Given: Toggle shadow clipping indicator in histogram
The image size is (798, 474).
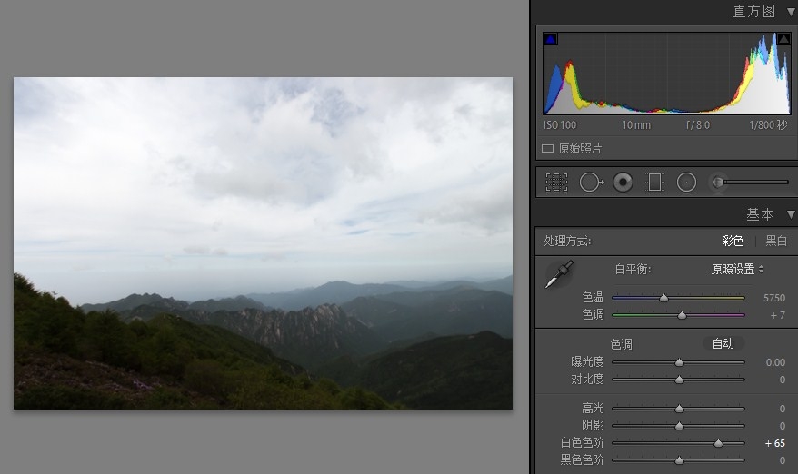Looking at the screenshot, I should click(x=550, y=40).
